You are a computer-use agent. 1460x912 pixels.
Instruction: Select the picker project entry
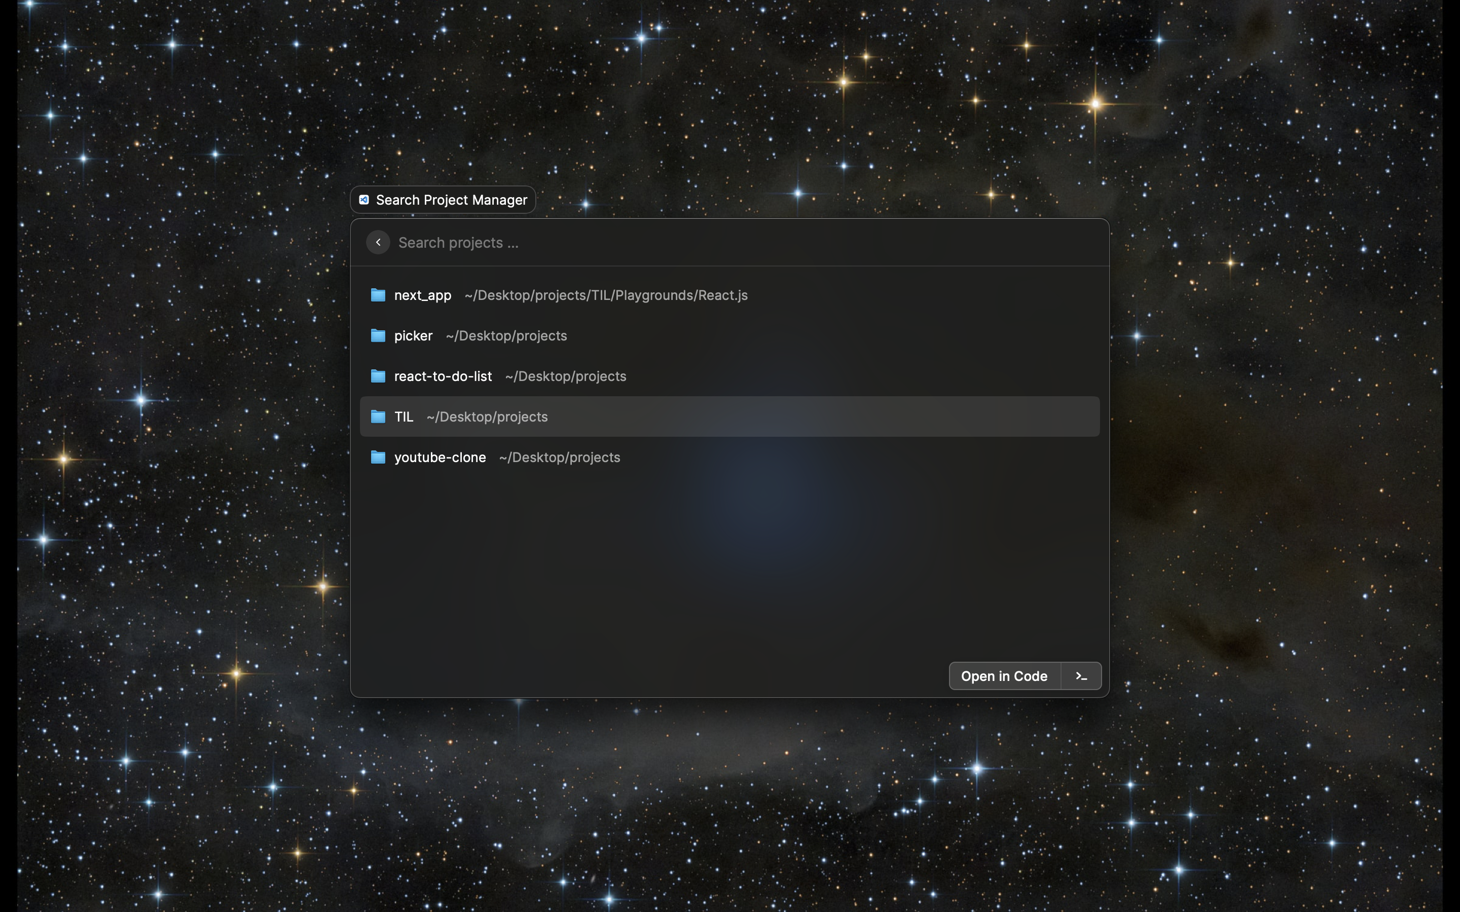pos(413,336)
